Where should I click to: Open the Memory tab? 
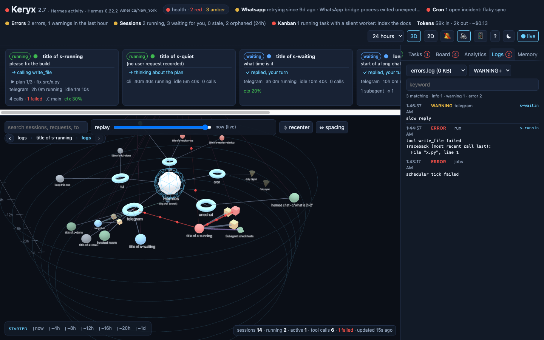pyautogui.click(x=527, y=54)
